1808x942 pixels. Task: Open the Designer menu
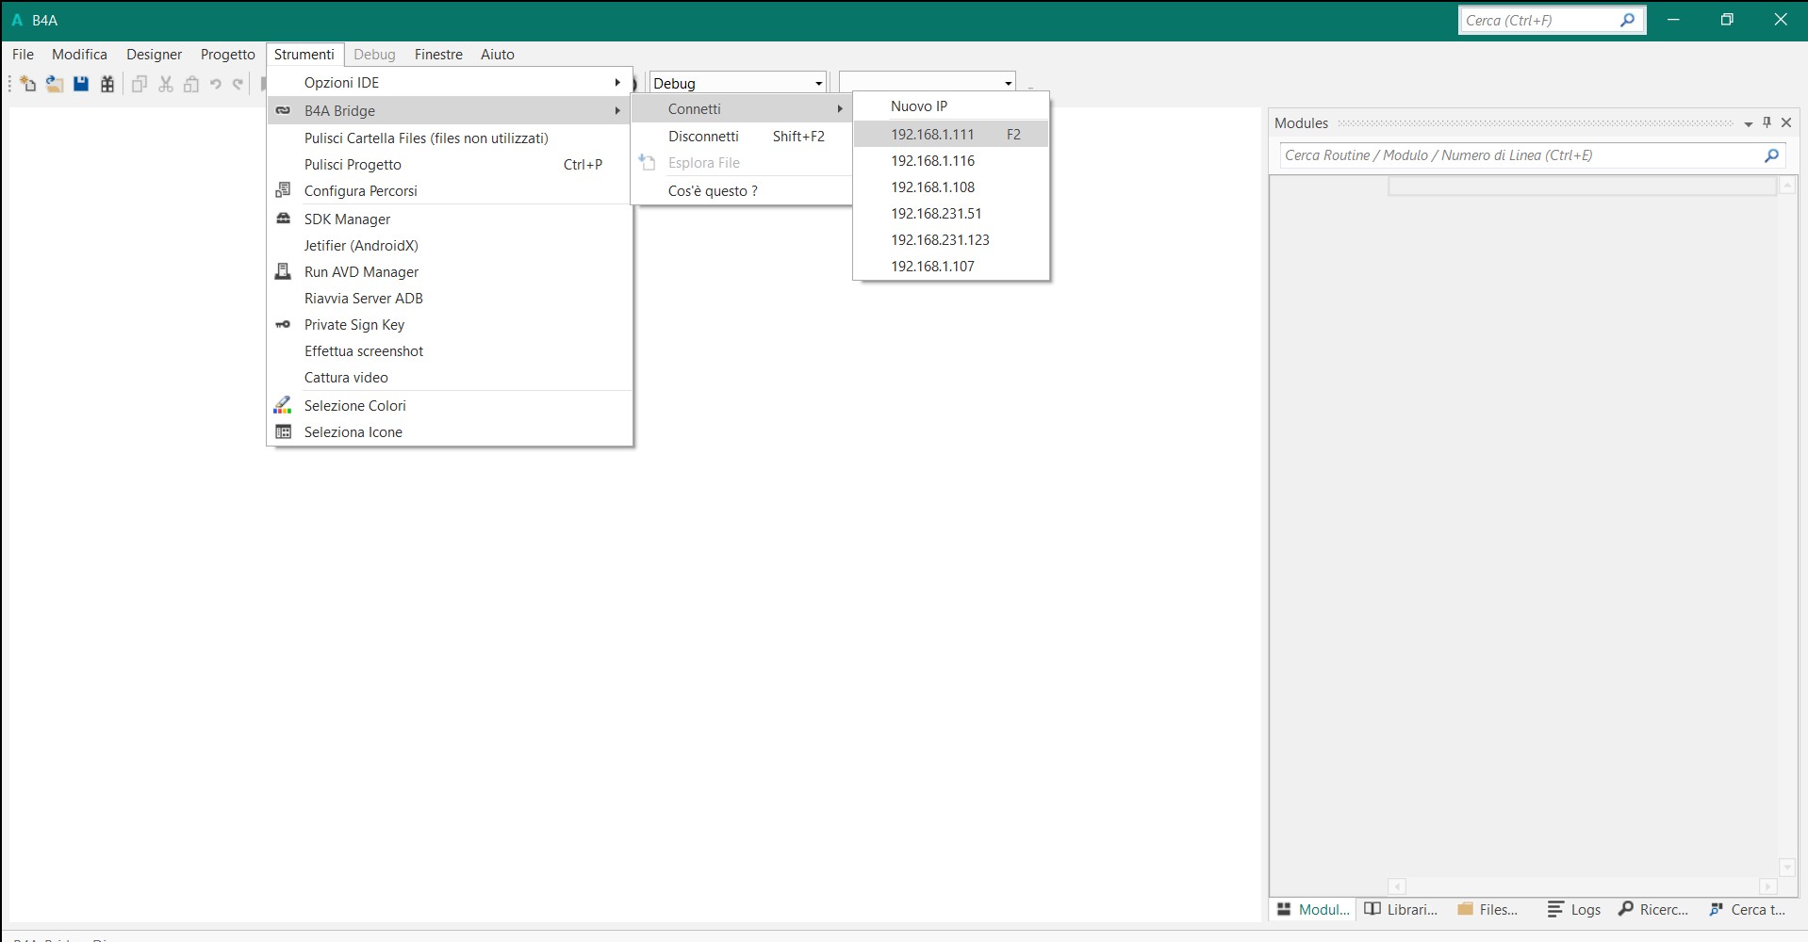tap(155, 55)
